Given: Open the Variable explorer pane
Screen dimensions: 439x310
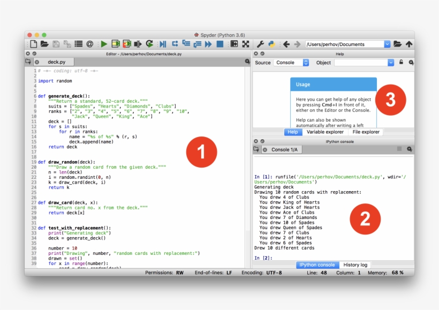Looking at the screenshot, I should (x=326, y=132).
